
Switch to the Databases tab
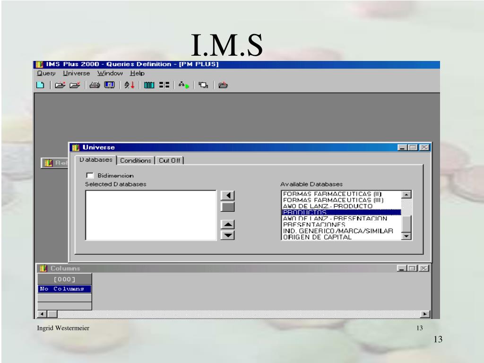coord(95,160)
